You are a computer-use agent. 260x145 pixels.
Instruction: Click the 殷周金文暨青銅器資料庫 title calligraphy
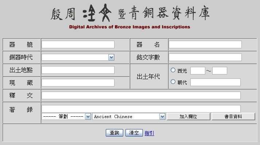pyautogui.click(x=130, y=13)
